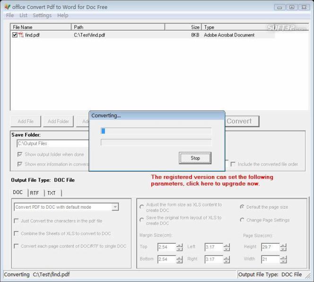Click the Right margin spinner arrows
Image resolution: width=314 pixels, height=282 pixels.
[227, 259]
